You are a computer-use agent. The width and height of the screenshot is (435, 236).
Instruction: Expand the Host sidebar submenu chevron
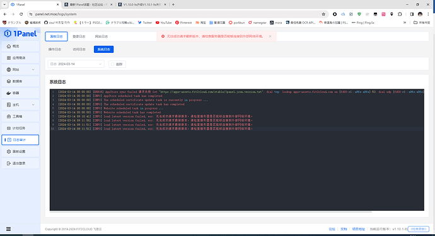coord(33,104)
